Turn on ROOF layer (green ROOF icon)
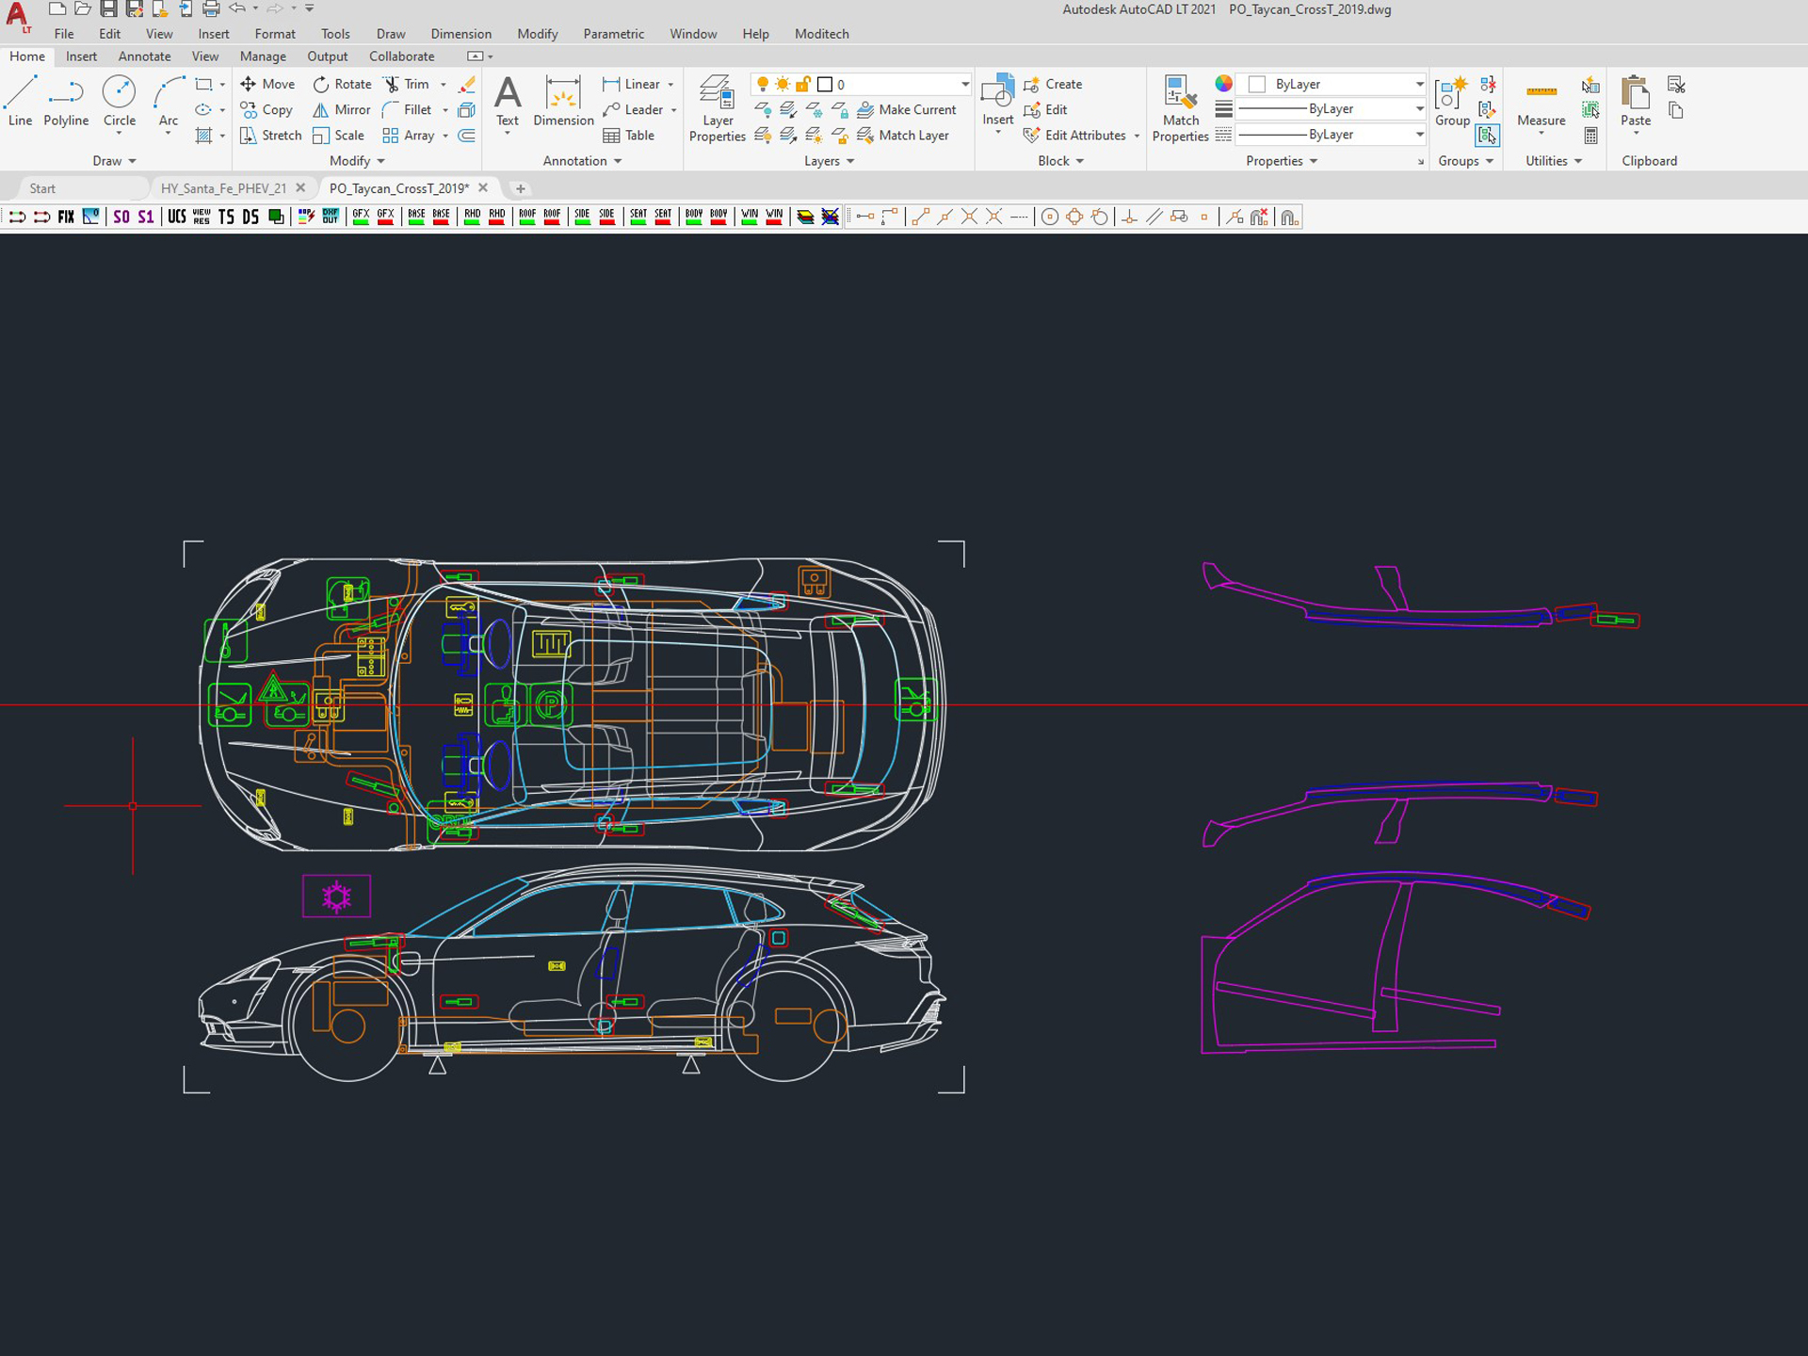Image resolution: width=1808 pixels, height=1356 pixels. (527, 218)
